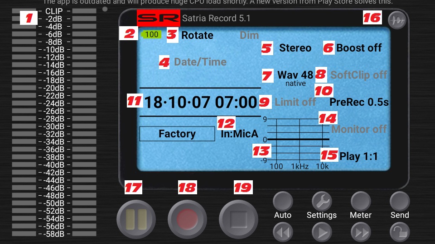435x244 pixels.
Task: Tap Rotate to rotate the display
Action: coord(197,35)
